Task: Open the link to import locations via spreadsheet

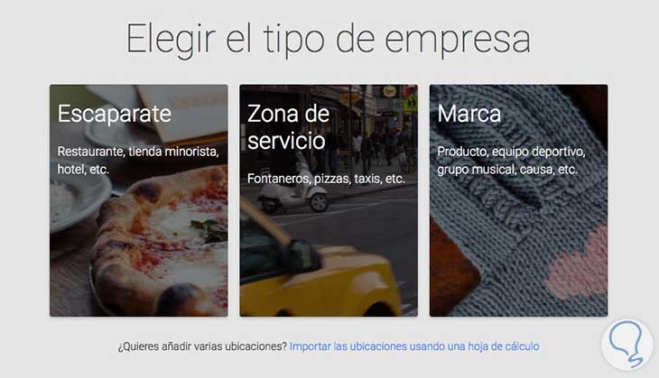Action: coord(414,346)
